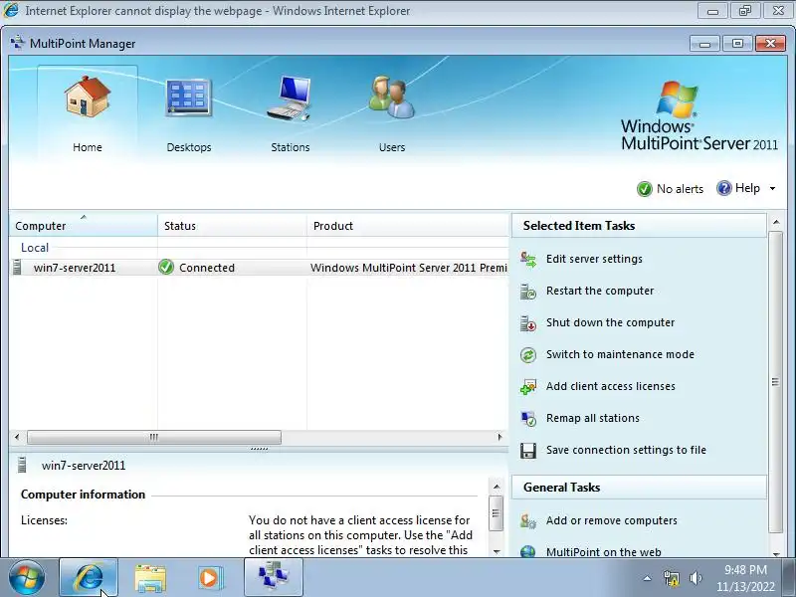Select the Windows MultiPoint Server 2011 product cell
796x597 pixels.
(409, 268)
